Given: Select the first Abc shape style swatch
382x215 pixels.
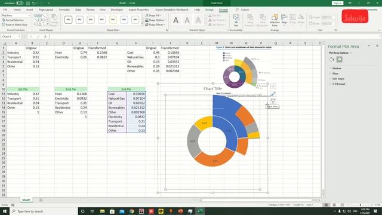Looking at the screenshot, I should point(69,20).
